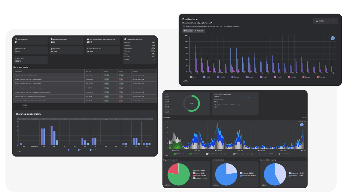Go to next page of sent emails
Image resolution: width=342 pixels, height=192 pixels.
19,106
